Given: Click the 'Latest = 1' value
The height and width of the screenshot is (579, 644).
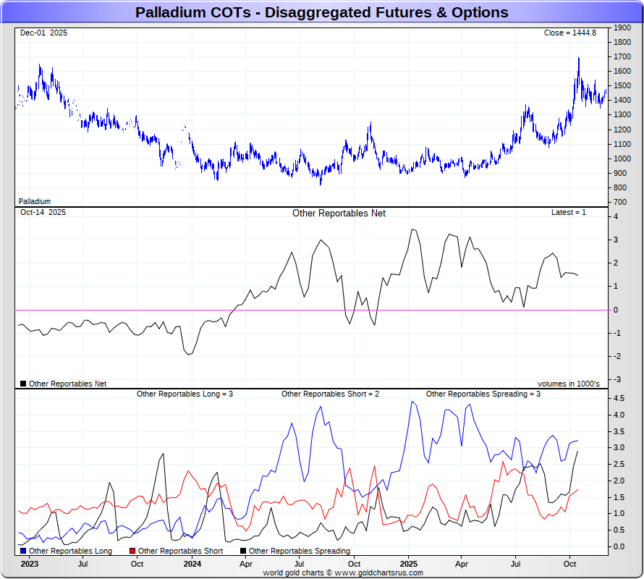Looking at the screenshot, I should (569, 213).
